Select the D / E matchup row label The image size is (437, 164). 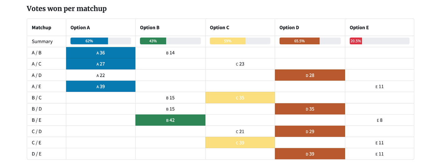point(37,154)
